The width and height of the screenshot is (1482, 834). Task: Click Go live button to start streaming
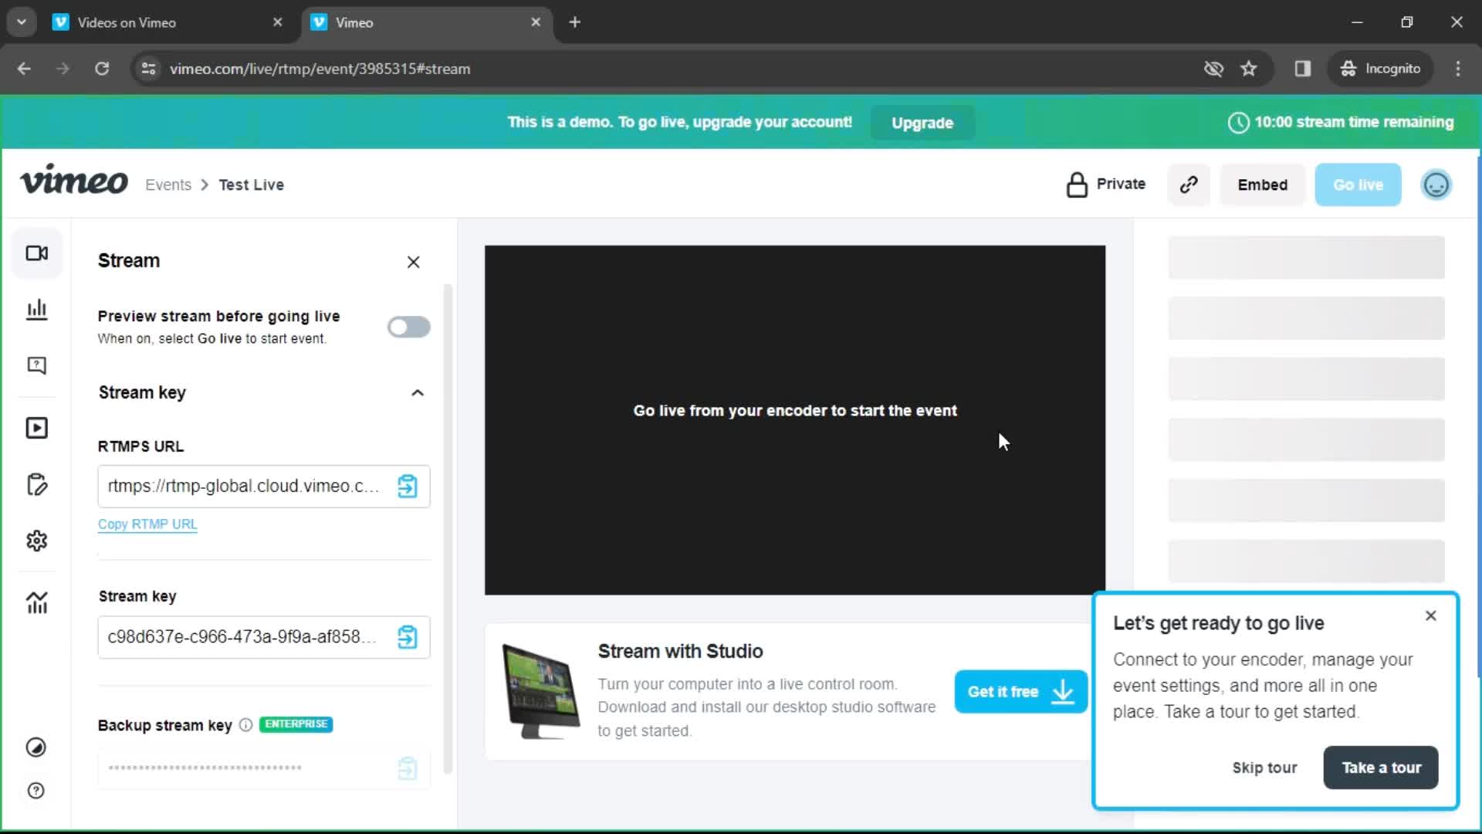click(1358, 185)
